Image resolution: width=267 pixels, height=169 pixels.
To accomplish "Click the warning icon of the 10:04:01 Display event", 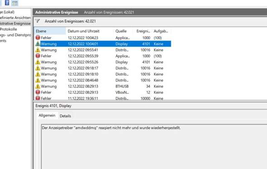I will 38,44.
